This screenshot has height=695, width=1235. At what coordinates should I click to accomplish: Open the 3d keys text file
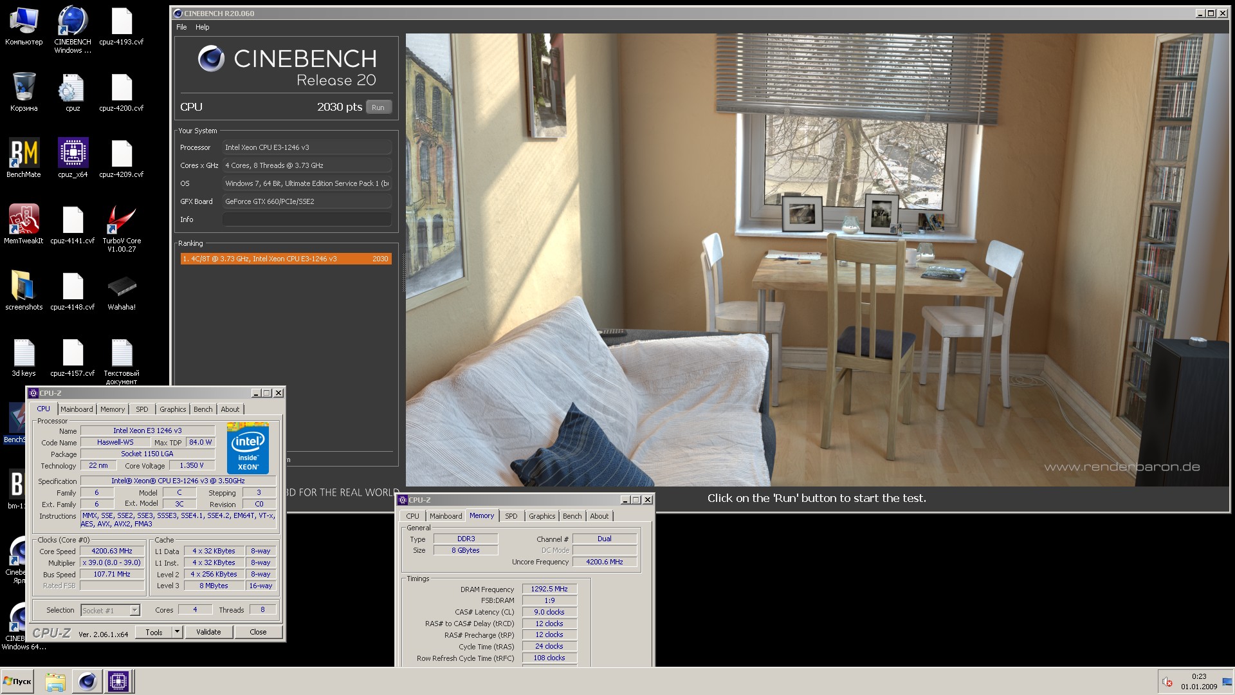tap(24, 357)
